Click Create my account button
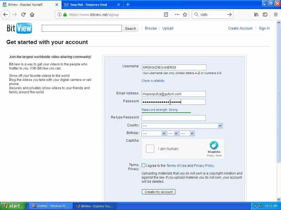 pos(159,192)
